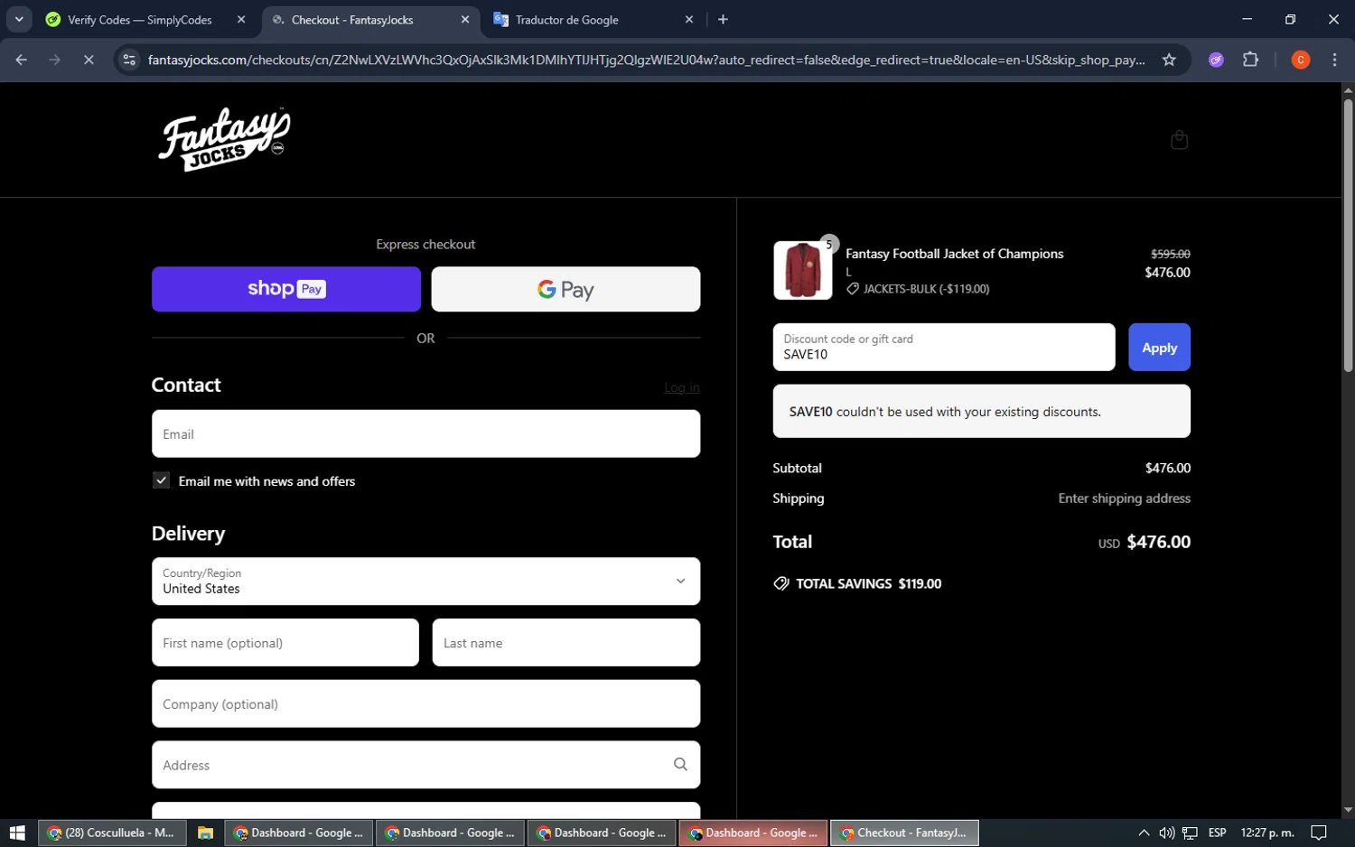Screen dimensions: 1355x847
Task: Click the purple extension icon in toolbar
Action: [x=1216, y=60]
